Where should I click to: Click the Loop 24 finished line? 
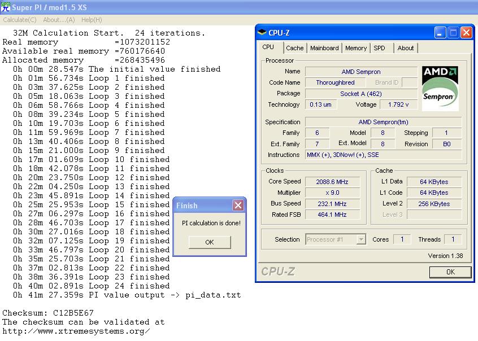pos(92,286)
